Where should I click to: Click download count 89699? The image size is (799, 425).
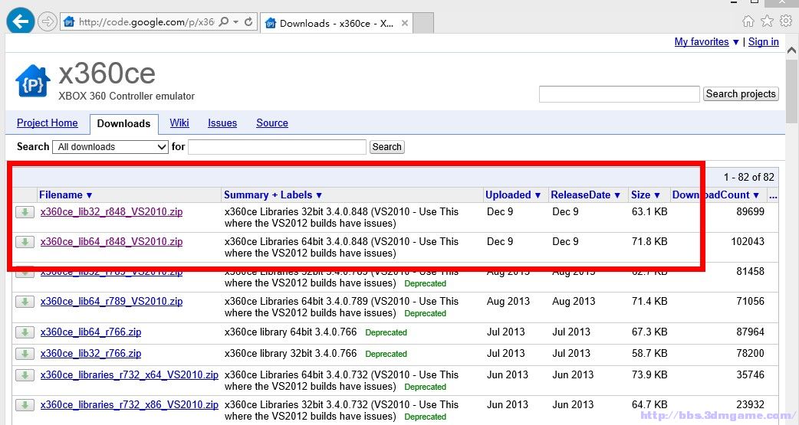(750, 212)
